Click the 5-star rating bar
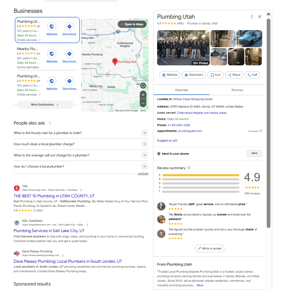Viewport: 282px width, 290px height. (x=201, y=175)
